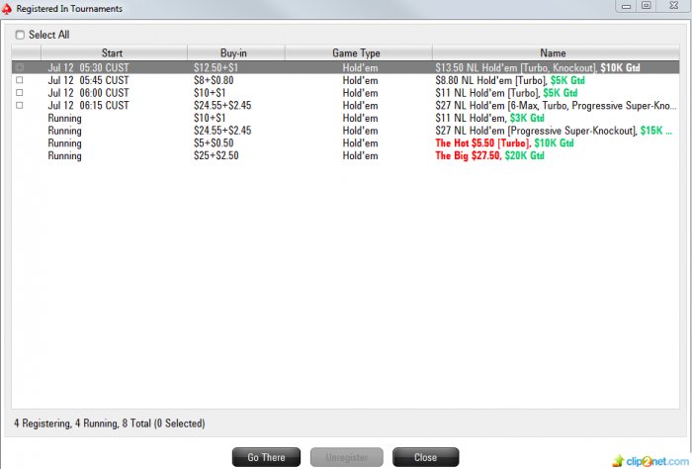
Task: Sort the list by the Name column header
Action: click(x=556, y=53)
